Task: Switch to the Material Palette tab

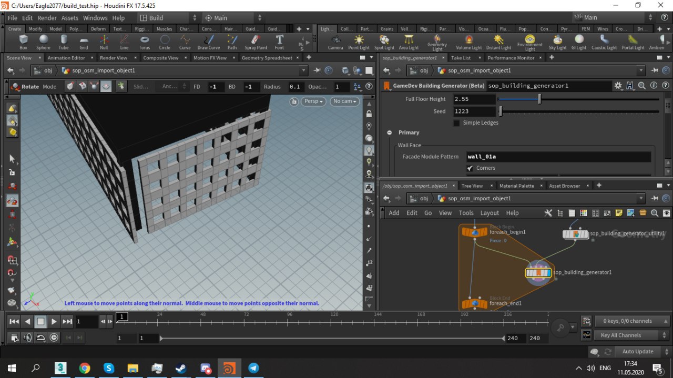Action: [x=516, y=186]
